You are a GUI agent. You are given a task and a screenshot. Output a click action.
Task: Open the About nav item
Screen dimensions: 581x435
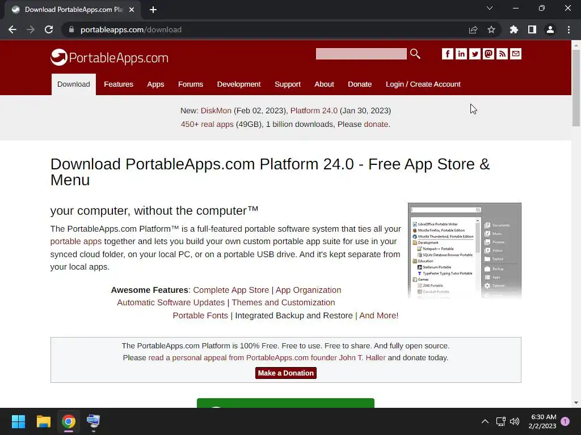(324, 84)
